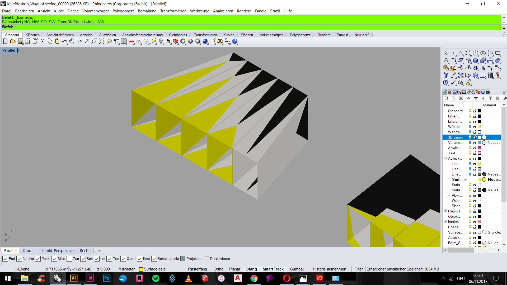Toggle the Projektion osnap checkbox
This screenshot has height=285, width=507.
[183, 259]
